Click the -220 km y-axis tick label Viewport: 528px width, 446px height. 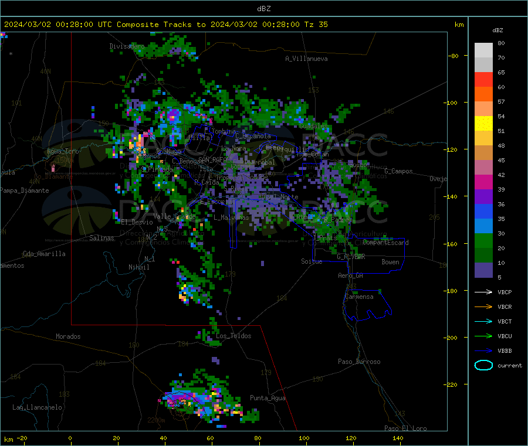450,384
